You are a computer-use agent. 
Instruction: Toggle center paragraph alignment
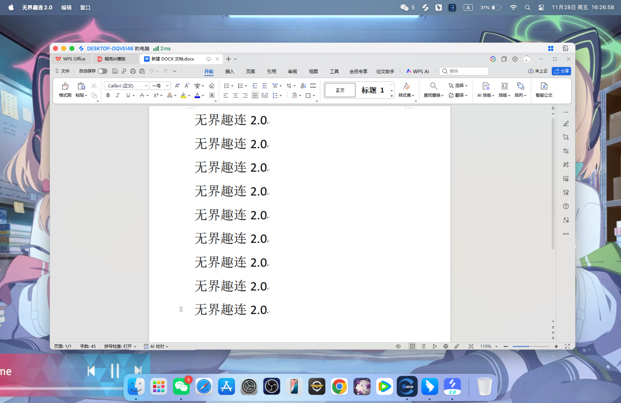pos(235,96)
